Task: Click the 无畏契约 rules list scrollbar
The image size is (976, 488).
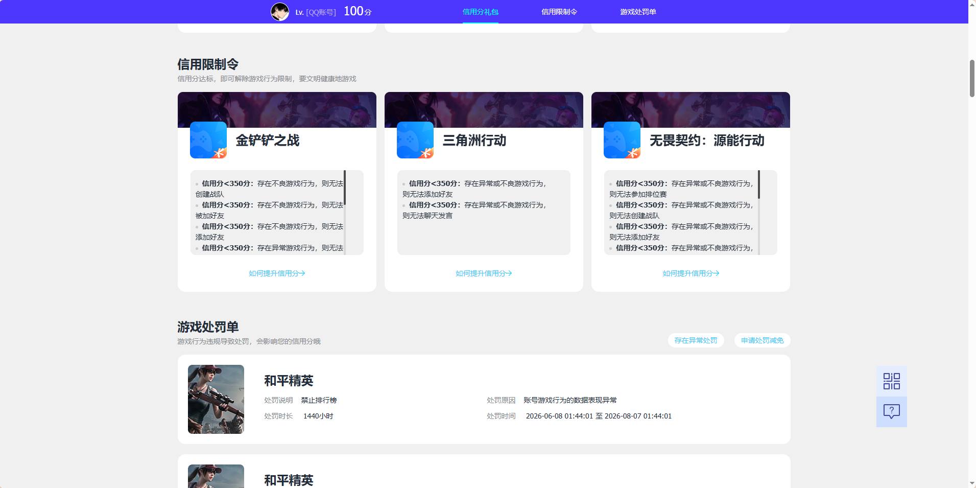Action: tap(759, 184)
